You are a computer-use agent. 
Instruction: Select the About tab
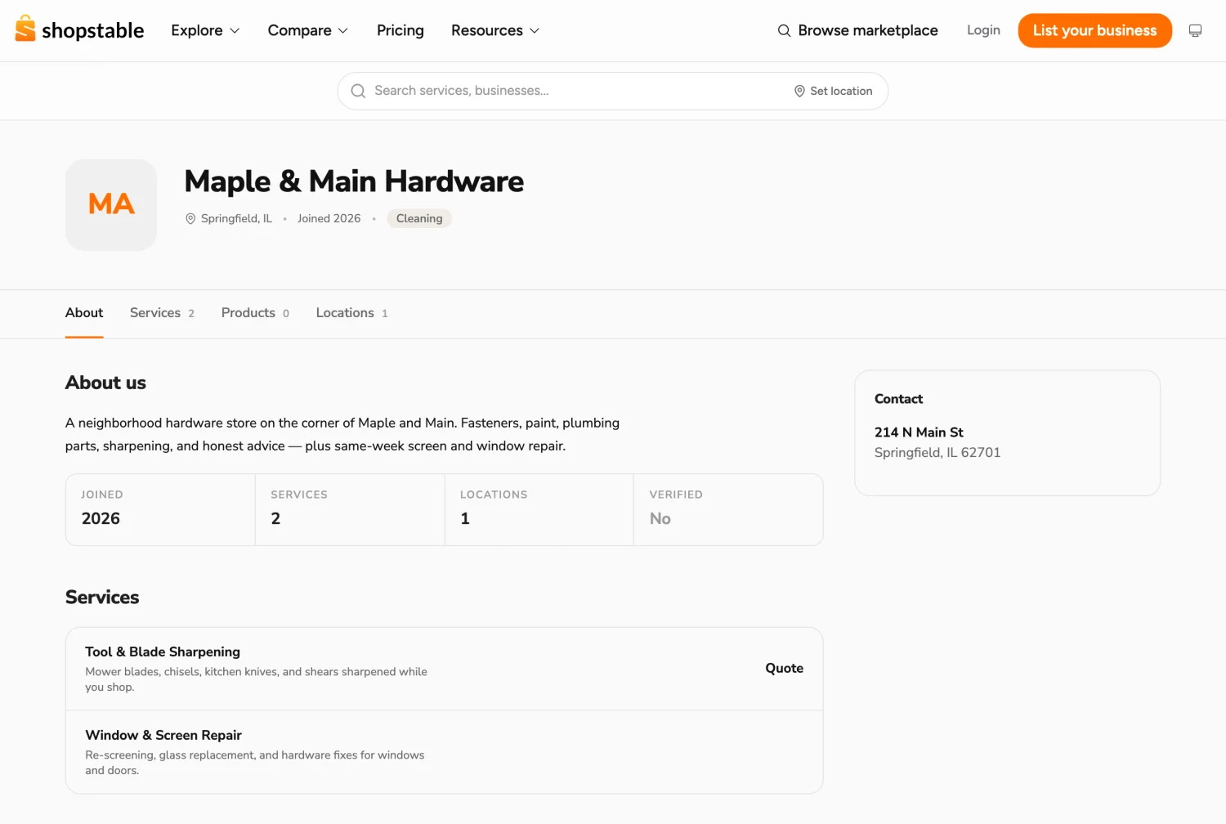84,313
